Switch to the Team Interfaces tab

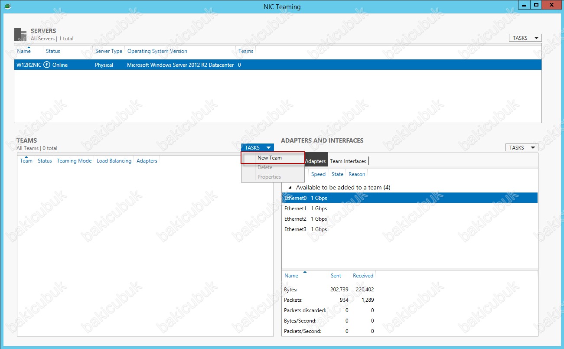click(x=348, y=161)
